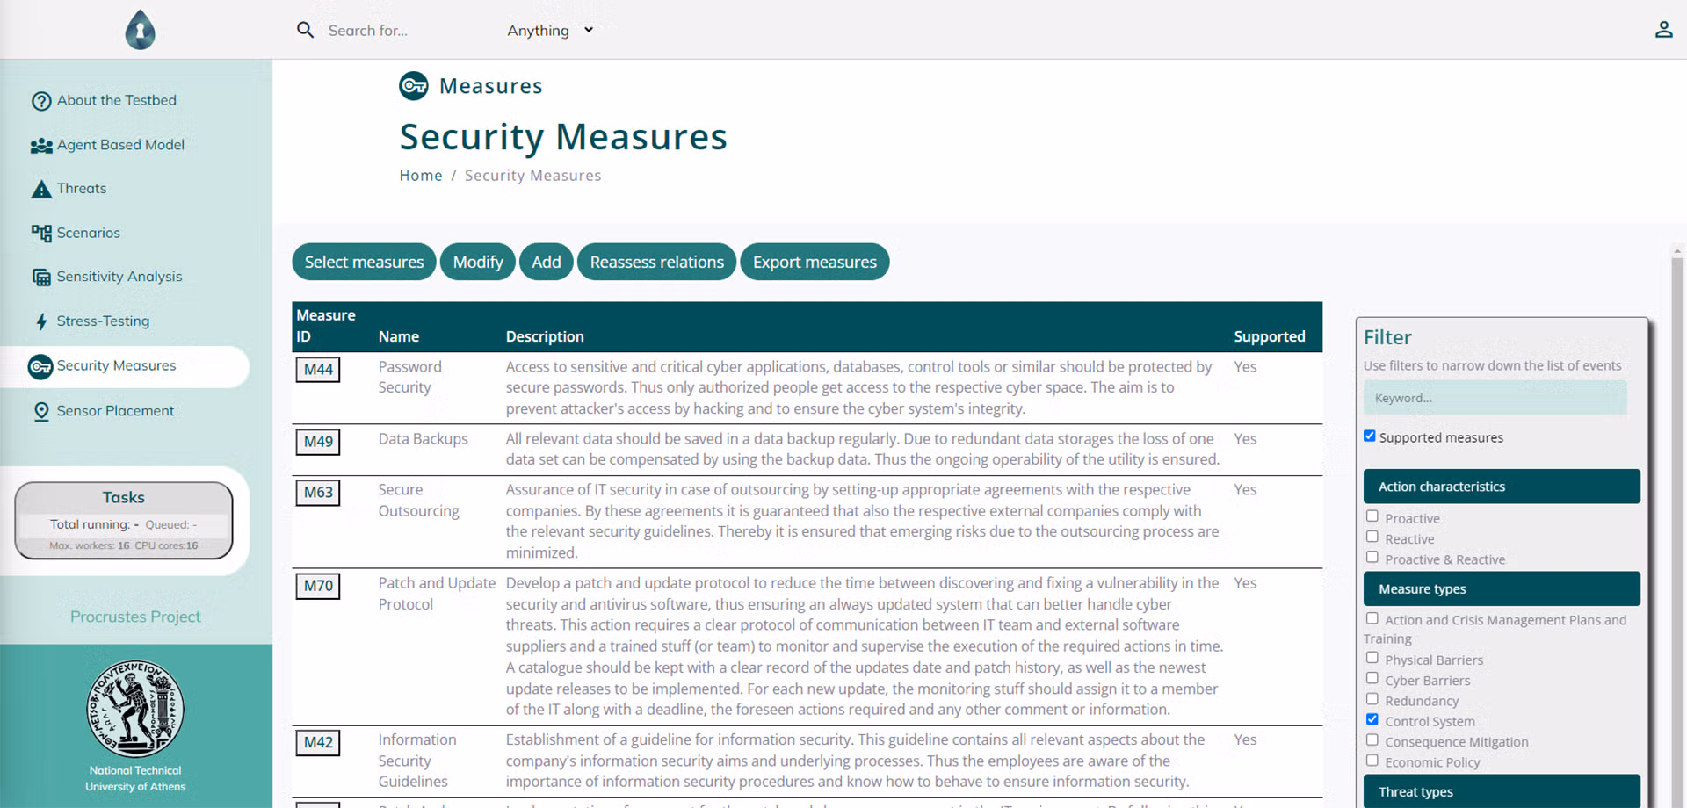
Task: Click the Patch and Update Protocol name
Action: [437, 594]
